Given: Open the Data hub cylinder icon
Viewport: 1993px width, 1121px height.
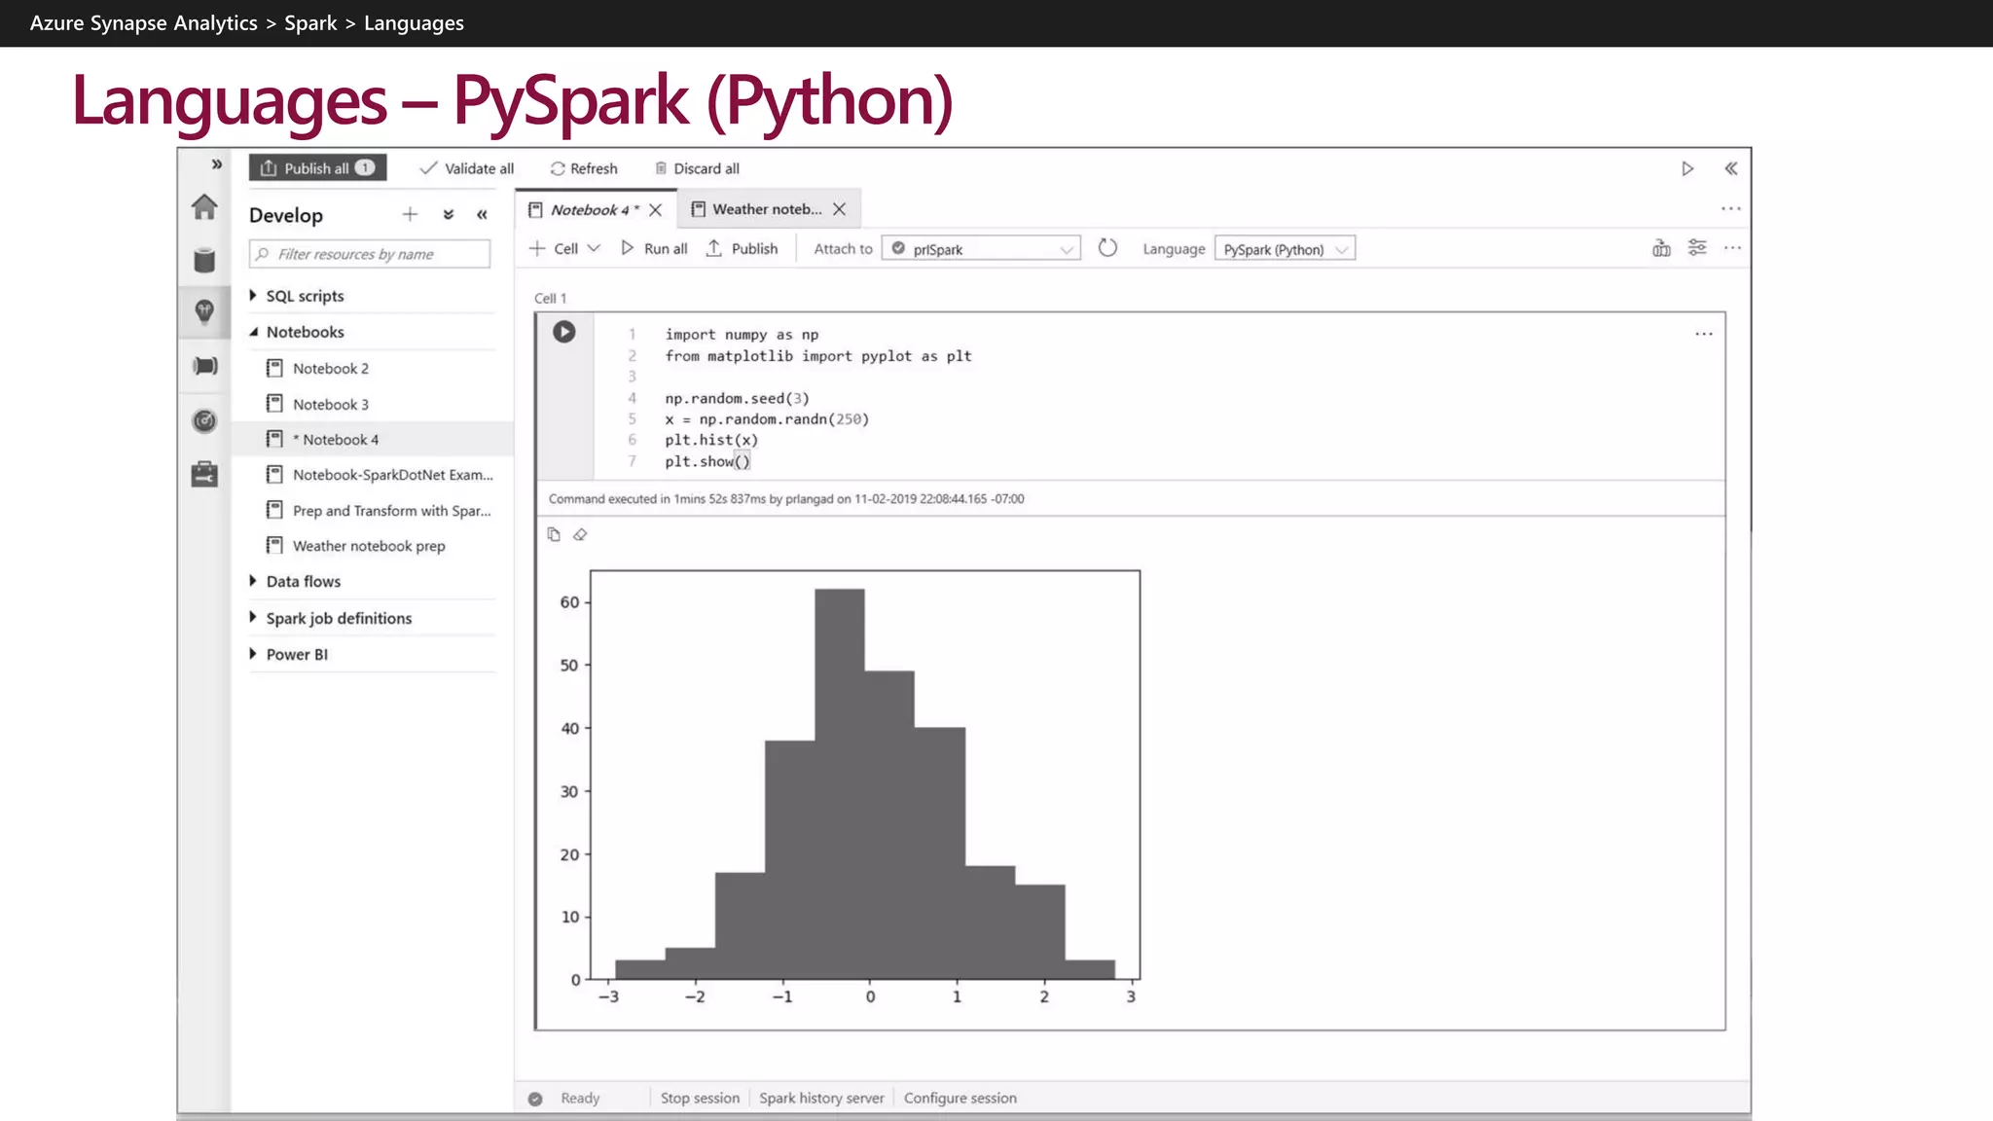Looking at the screenshot, I should [204, 260].
